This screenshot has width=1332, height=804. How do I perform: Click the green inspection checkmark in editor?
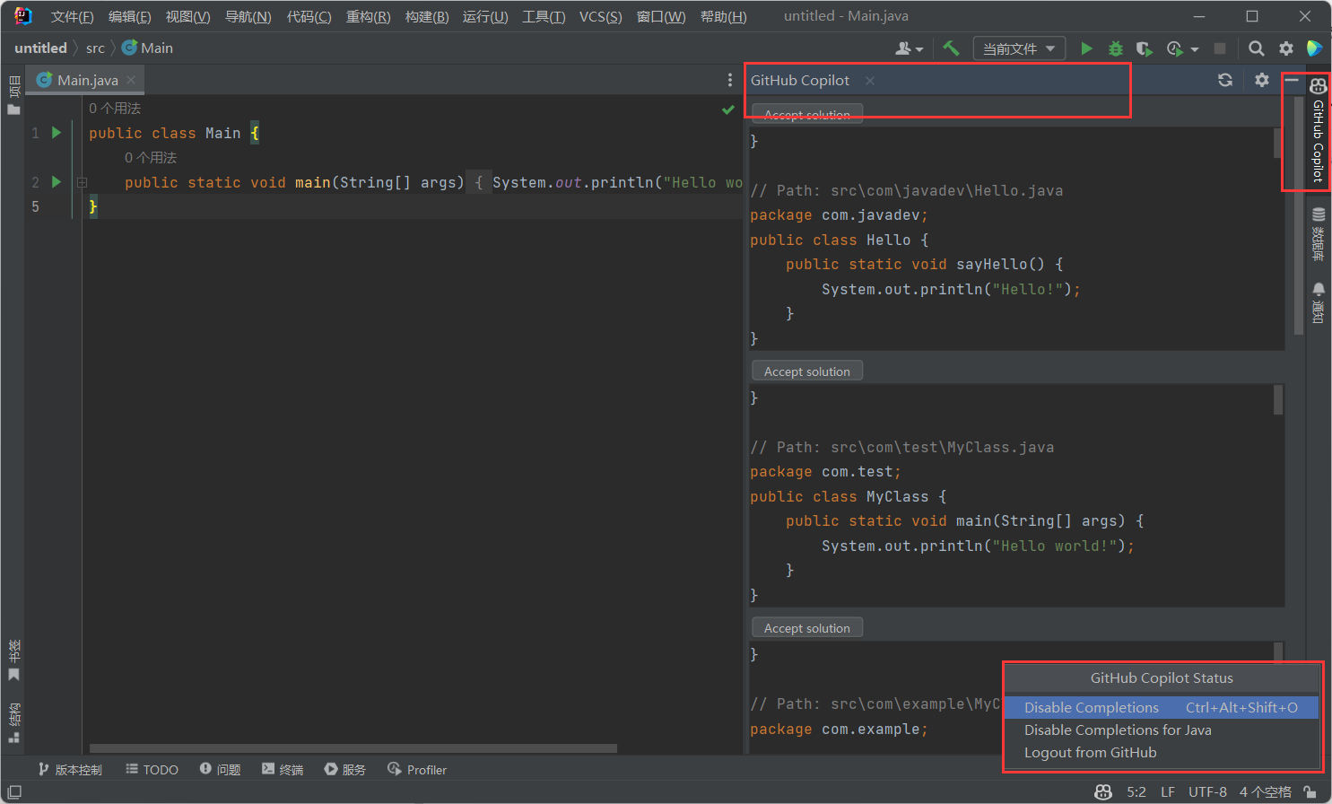click(x=728, y=109)
